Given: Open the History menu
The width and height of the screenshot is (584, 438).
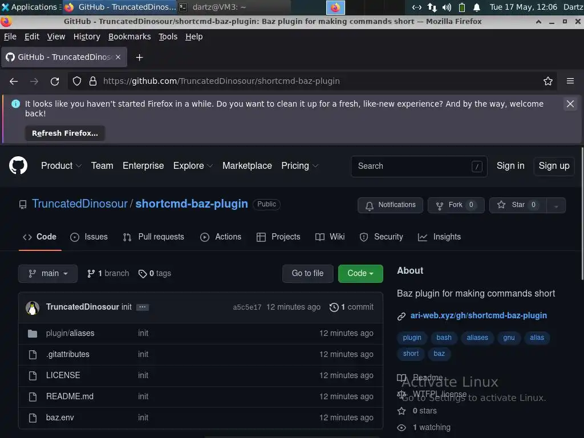Looking at the screenshot, I should (87, 36).
